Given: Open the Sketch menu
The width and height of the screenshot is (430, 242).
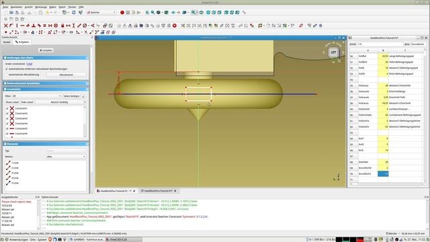Looking at the screenshot, I should pyautogui.click(x=62, y=7).
